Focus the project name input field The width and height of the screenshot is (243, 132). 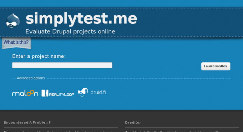tap(62, 65)
